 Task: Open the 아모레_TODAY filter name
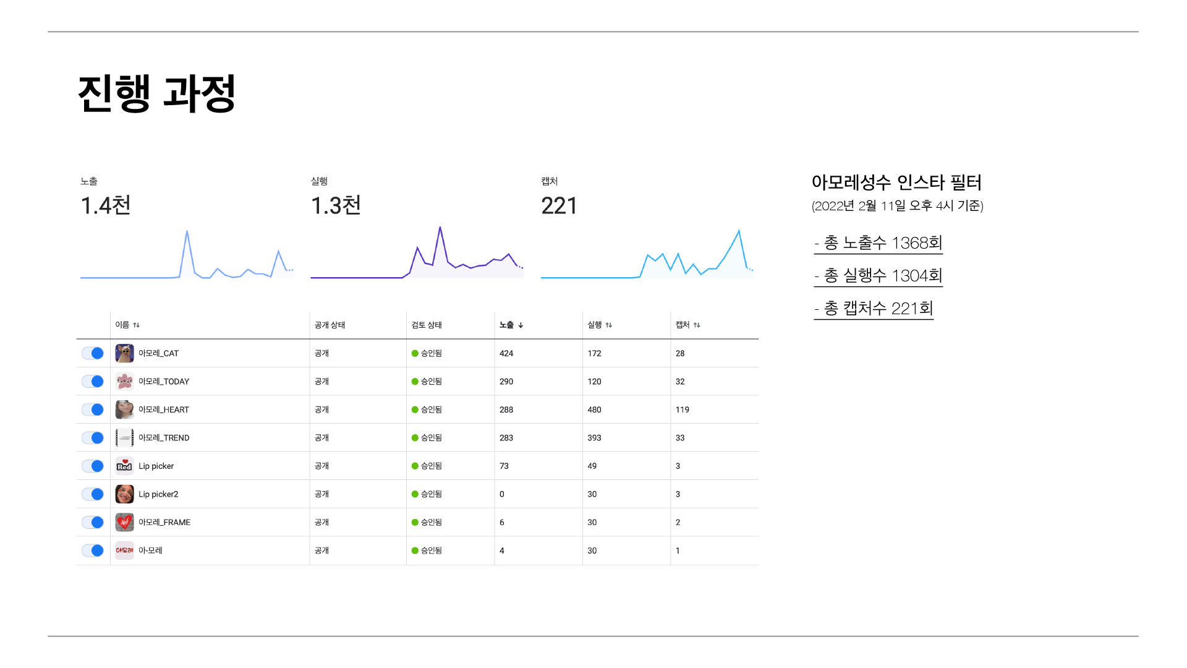(164, 382)
